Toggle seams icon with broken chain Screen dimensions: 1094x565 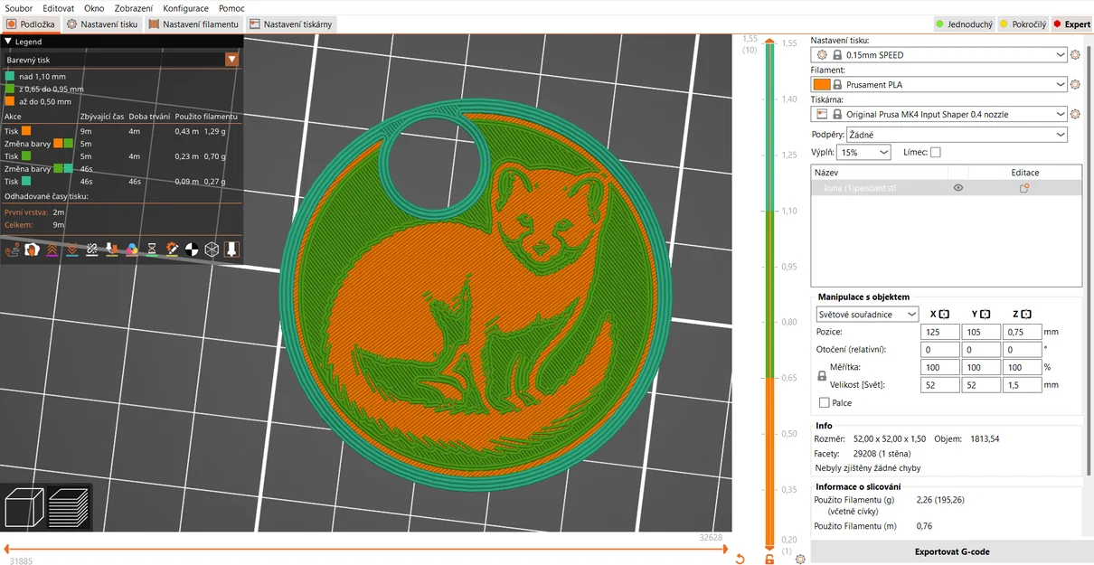92,249
